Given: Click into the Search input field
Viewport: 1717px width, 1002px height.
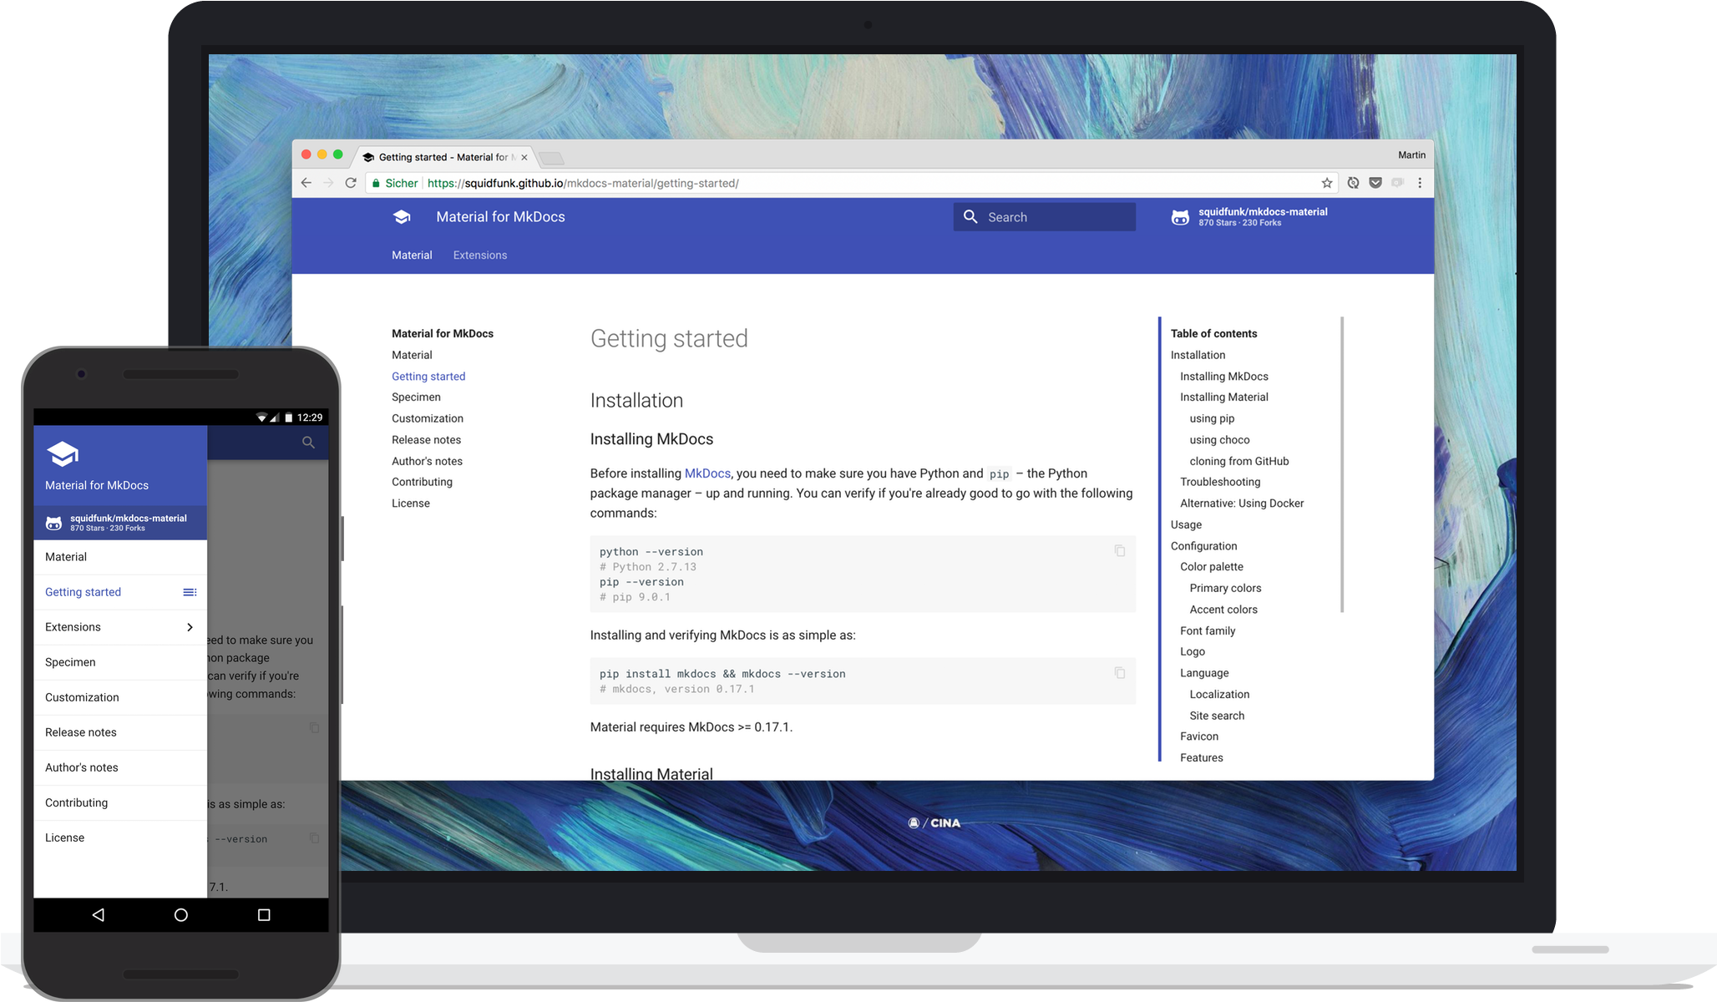Looking at the screenshot, I should pyautogui.click(x=1044, y=216).
